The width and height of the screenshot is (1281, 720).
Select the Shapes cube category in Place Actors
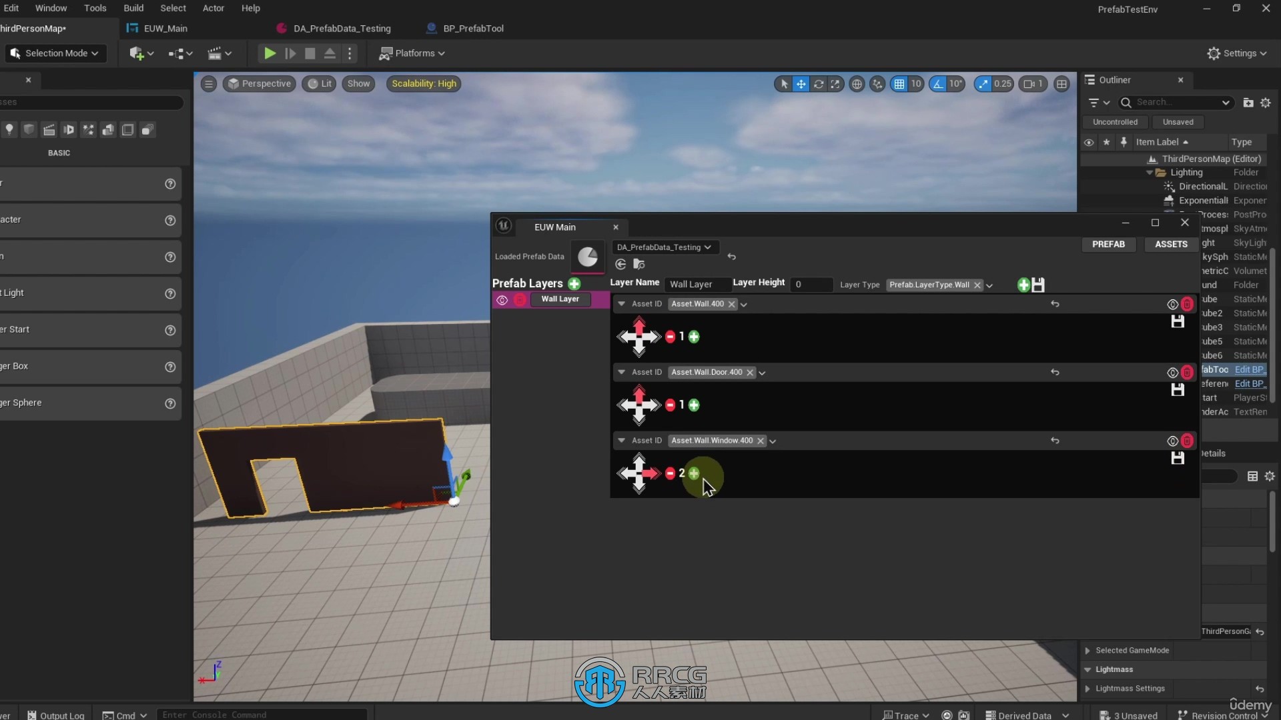29,129
